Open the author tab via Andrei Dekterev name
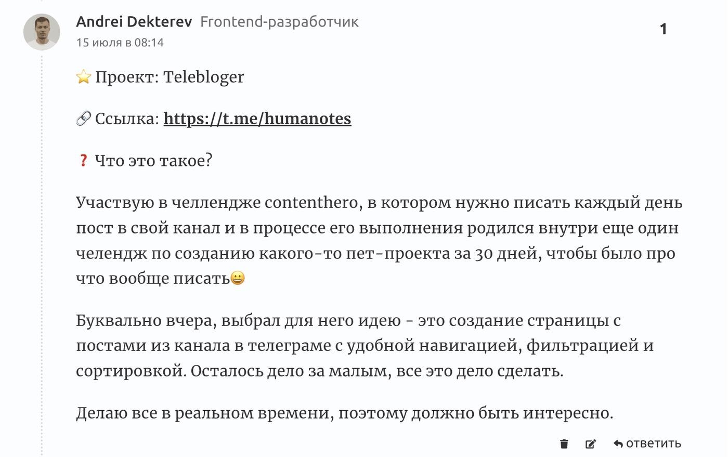This screenshot has height=457, width=728. click(x=134, y=22)
